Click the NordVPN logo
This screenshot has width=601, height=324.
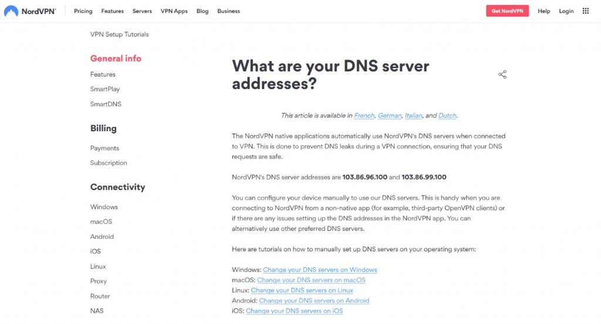[30, 11]
